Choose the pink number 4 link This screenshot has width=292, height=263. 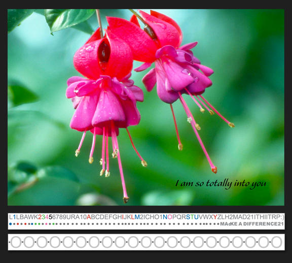point(47,217)
